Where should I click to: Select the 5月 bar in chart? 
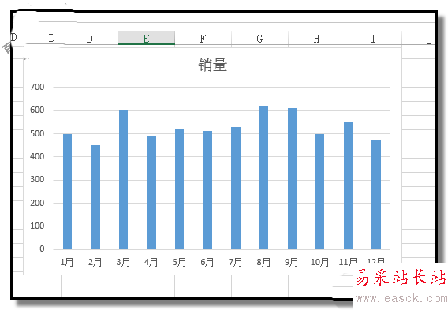point(179,189)
